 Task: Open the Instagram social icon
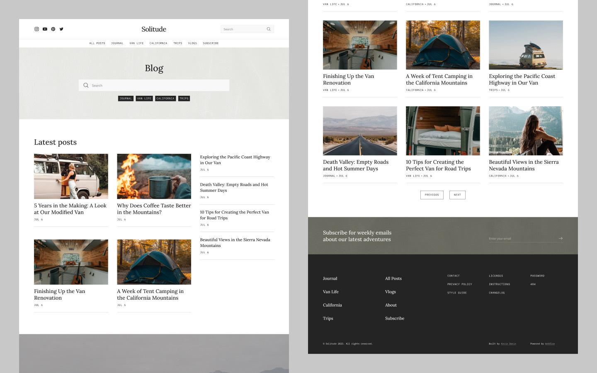[36, 29]
